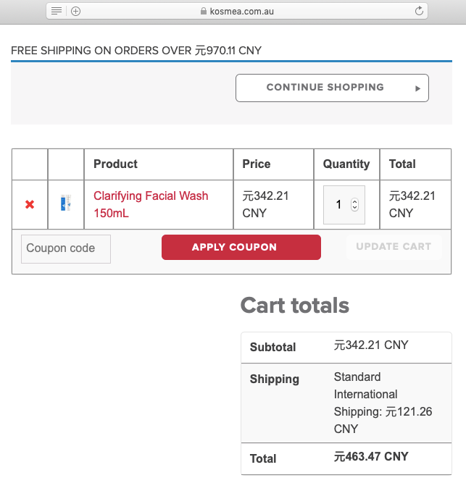Click the Apply Coupon button
The image size is (466, 483).
241,247
